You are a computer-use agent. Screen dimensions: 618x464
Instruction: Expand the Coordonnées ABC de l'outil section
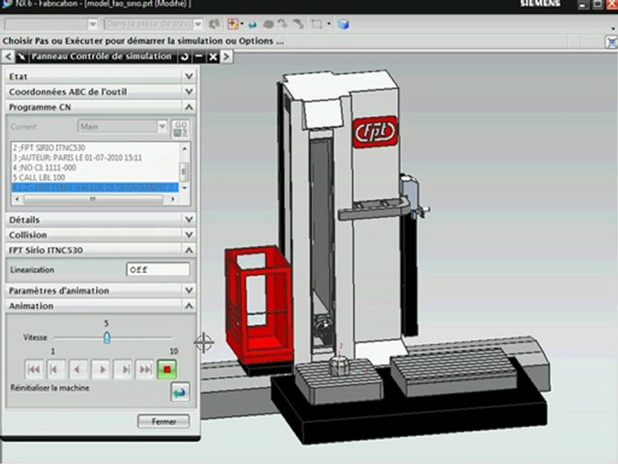click(189, 92)
